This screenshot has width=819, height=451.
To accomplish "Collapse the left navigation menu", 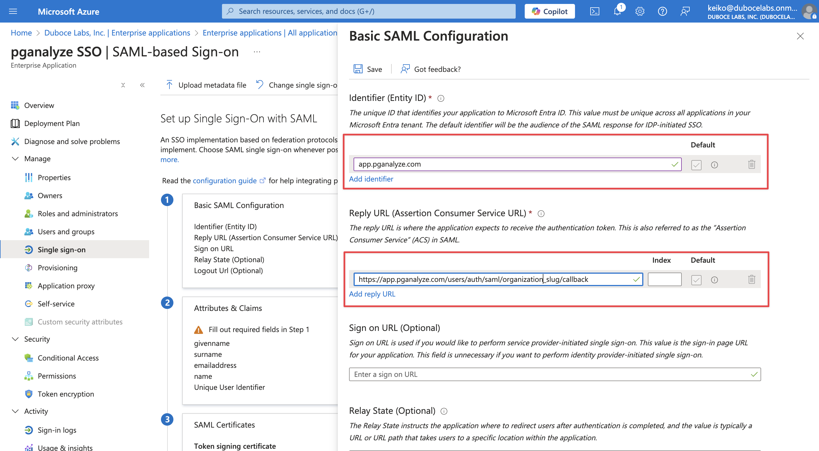I will (x=142, y=85).
